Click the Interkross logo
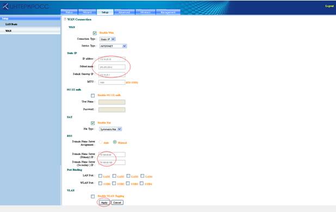This screenshot has height=212, width=336. pyautogui.click(x=26, y=7)
